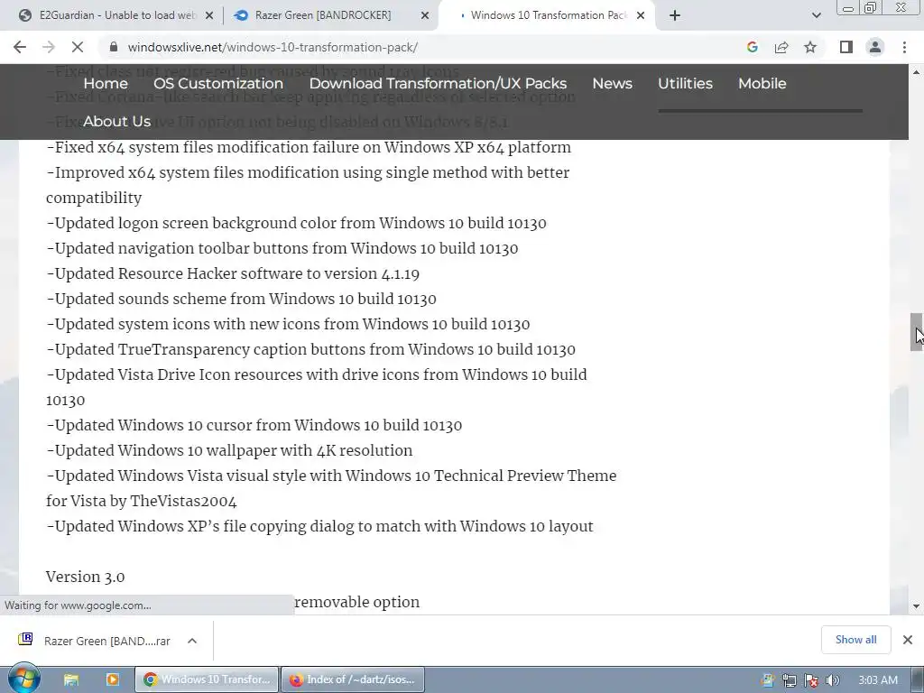924x693 pixels.
Task: Toggle the Chrome side panel icon
Action: pos(846,47)
